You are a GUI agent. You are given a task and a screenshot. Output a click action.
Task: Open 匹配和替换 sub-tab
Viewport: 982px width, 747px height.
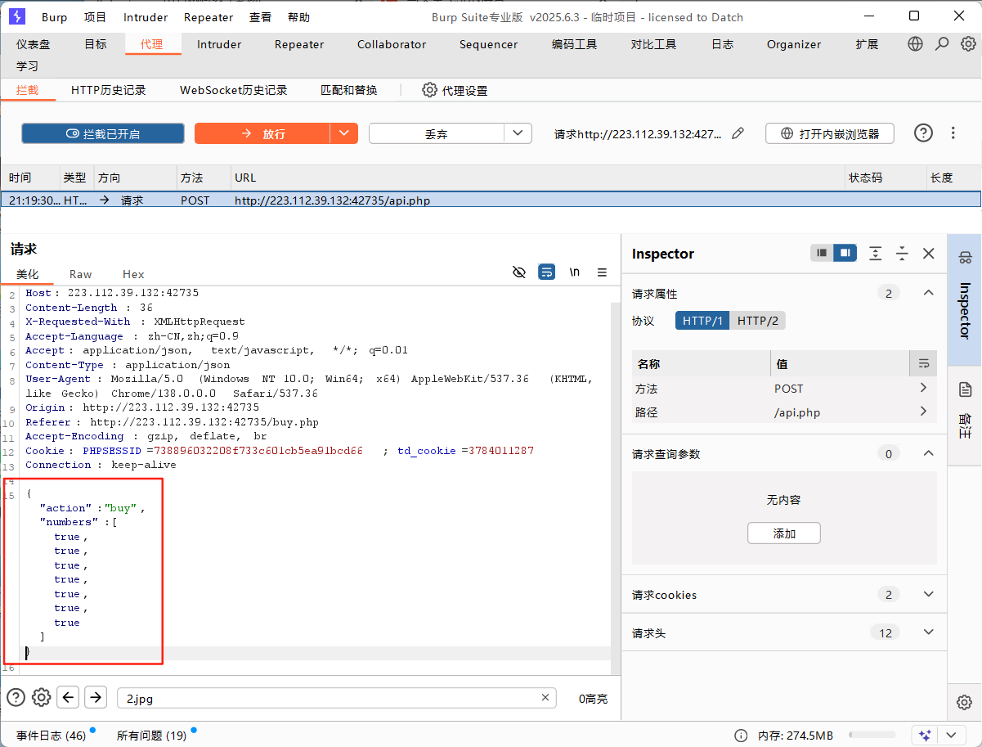[349, 90]
